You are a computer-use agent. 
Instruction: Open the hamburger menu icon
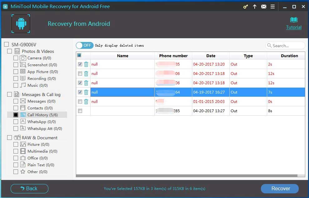pyautogui.click(x=272, y=7)
